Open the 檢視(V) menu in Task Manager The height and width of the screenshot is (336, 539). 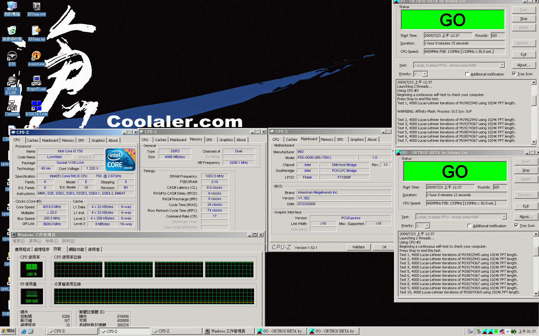click(x=52, y=241)
